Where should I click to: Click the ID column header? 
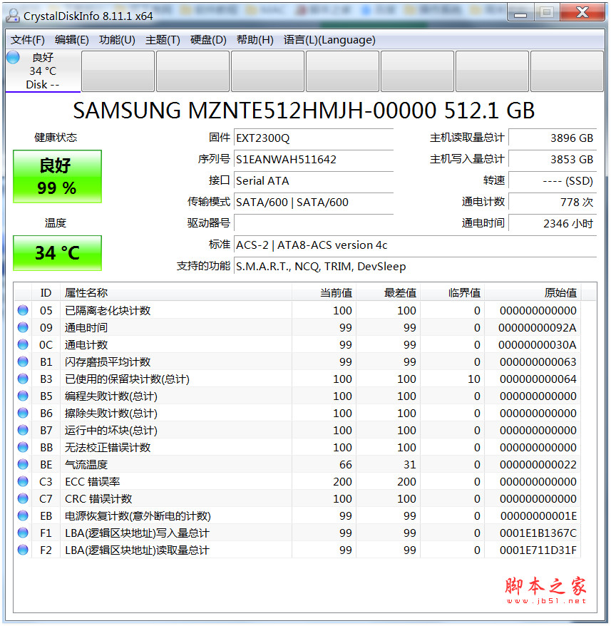point(46,293)
